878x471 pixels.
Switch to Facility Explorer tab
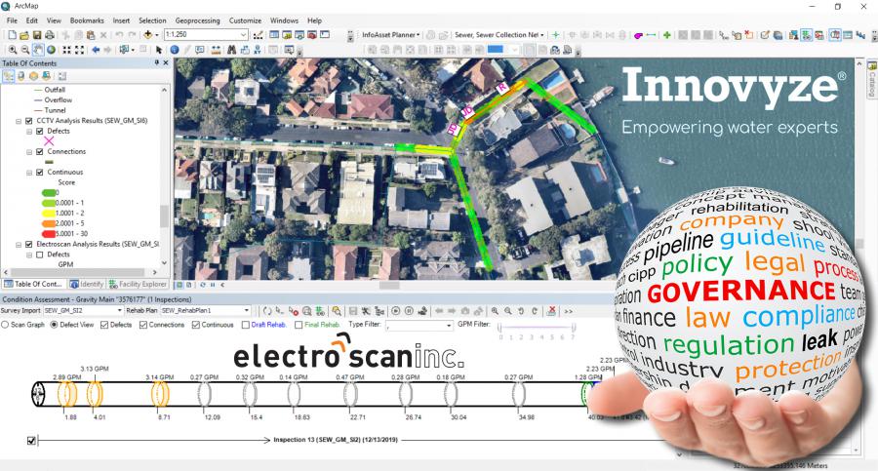click(x=139, y=284)
